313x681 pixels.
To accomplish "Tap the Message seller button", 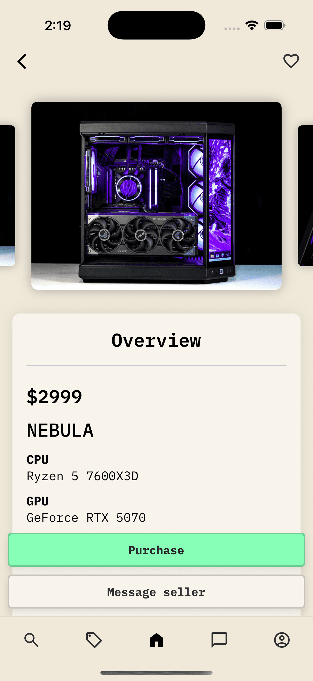I will [x=156, y=592].
